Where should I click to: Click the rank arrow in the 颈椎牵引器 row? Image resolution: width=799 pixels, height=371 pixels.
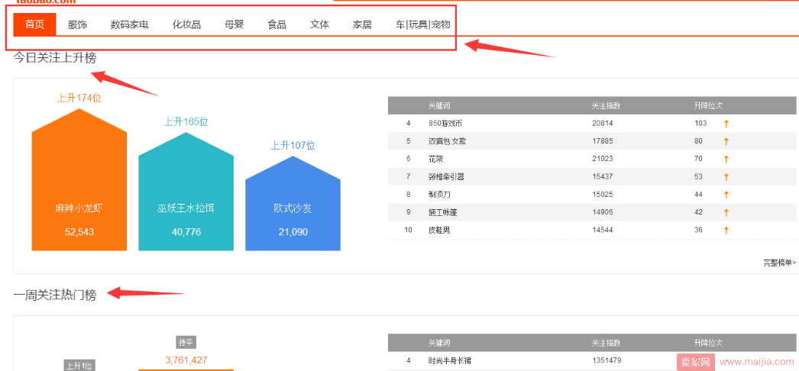(x=726, y=176)
